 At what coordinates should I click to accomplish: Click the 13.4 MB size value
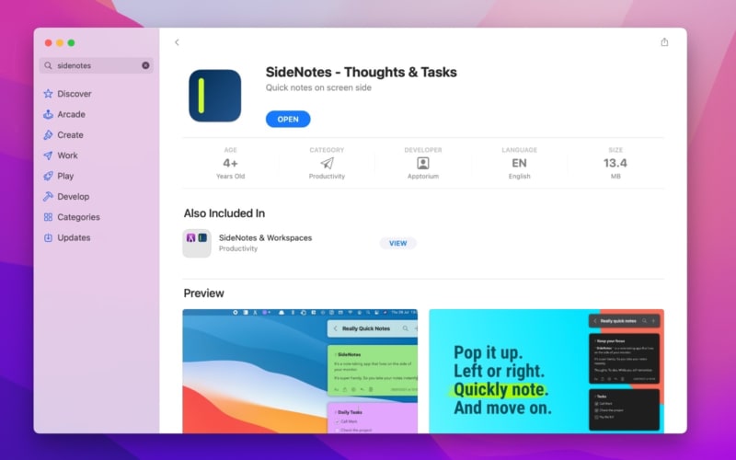coord(615,163)
